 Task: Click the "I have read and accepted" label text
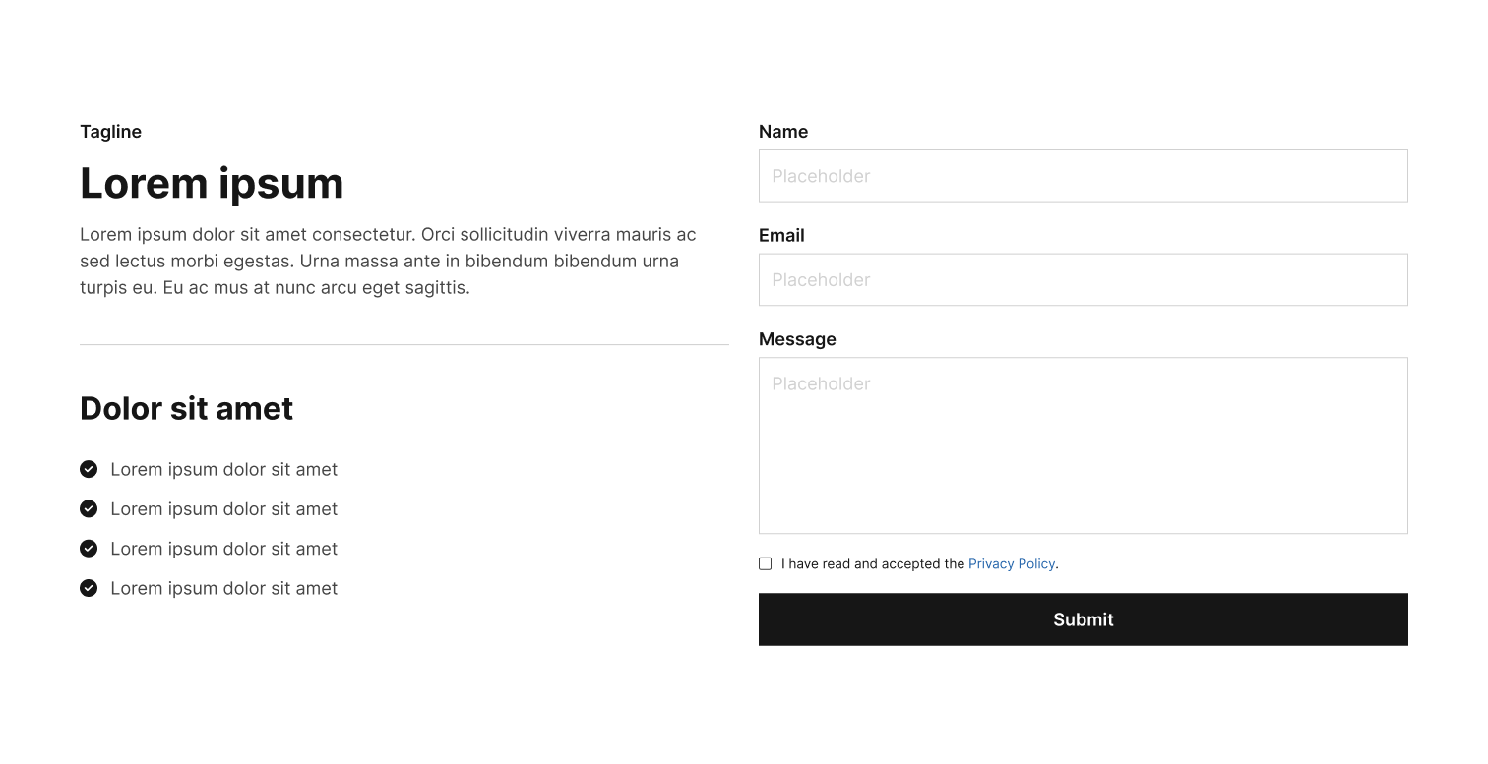pyautogui.click(x=873, y=564)
